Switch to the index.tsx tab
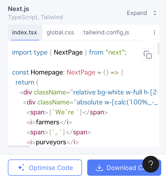The width and height of the screenshot is (166, 181). [x=25, y=33]
